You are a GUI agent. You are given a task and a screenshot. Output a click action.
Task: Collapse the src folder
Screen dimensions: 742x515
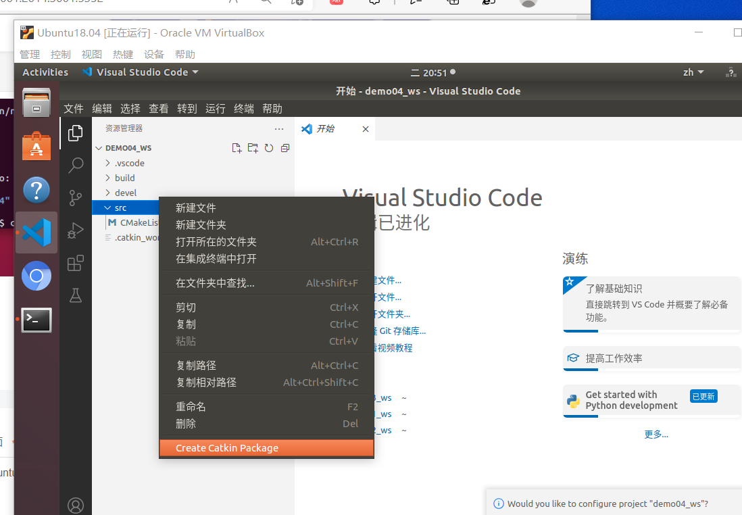click(x=108, y=207)
